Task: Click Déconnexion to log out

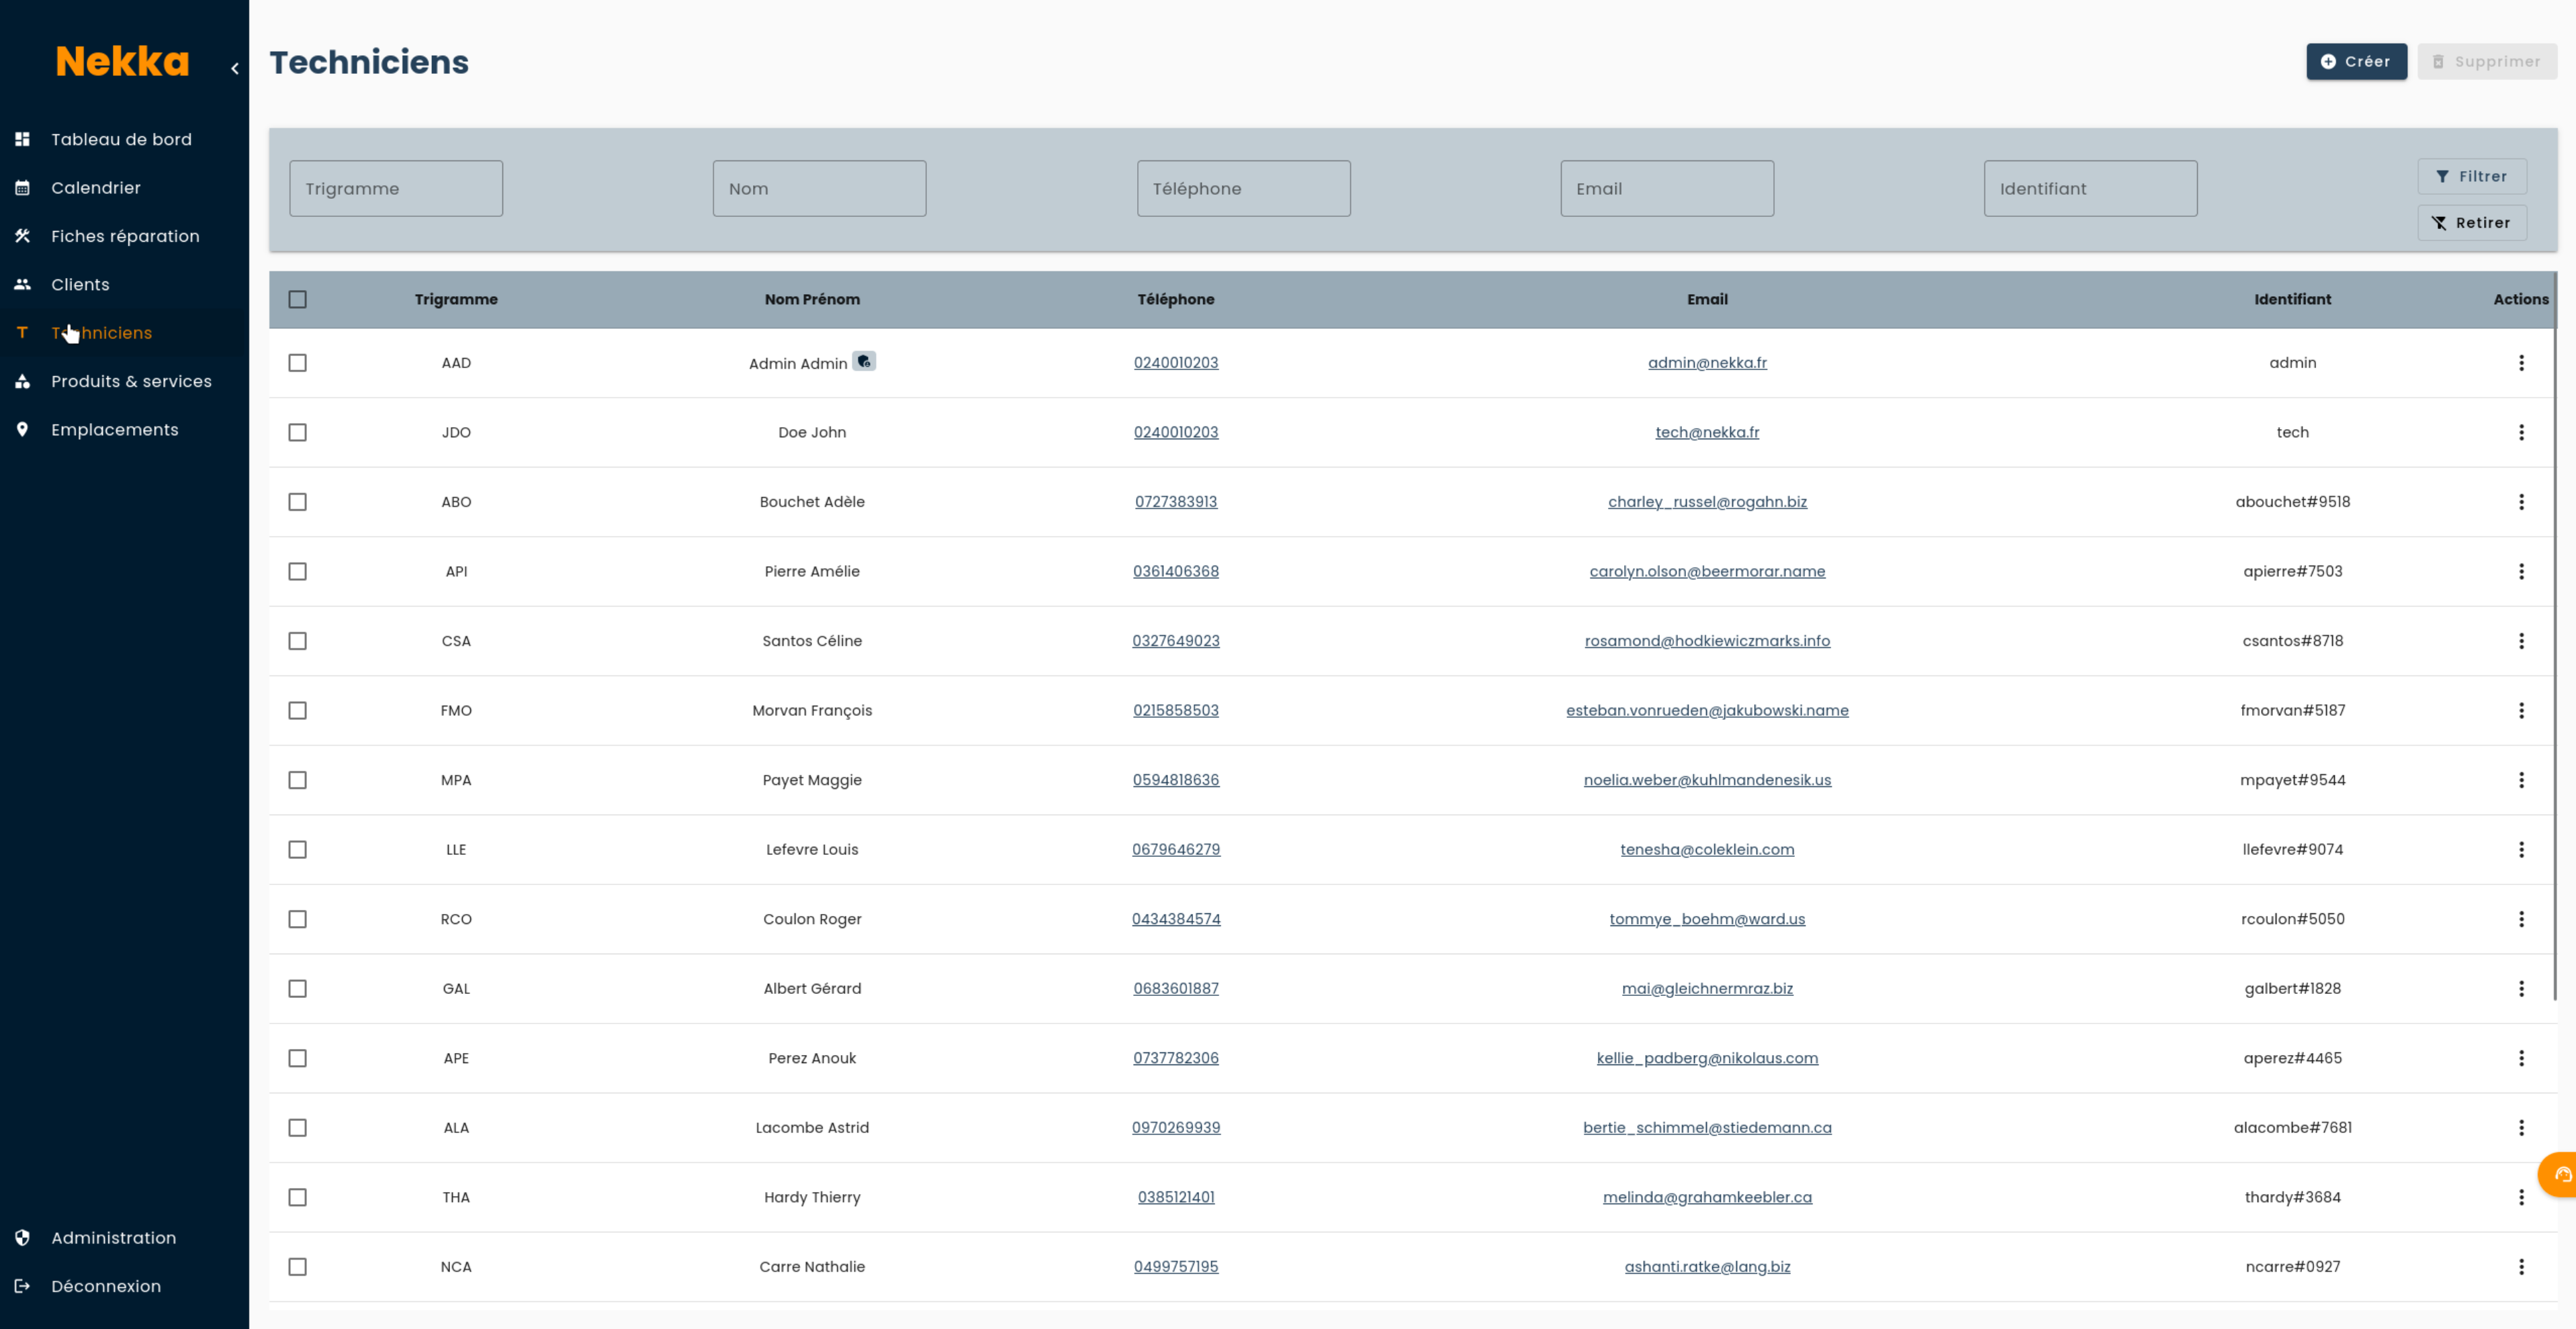Action: coord(106,1286)
